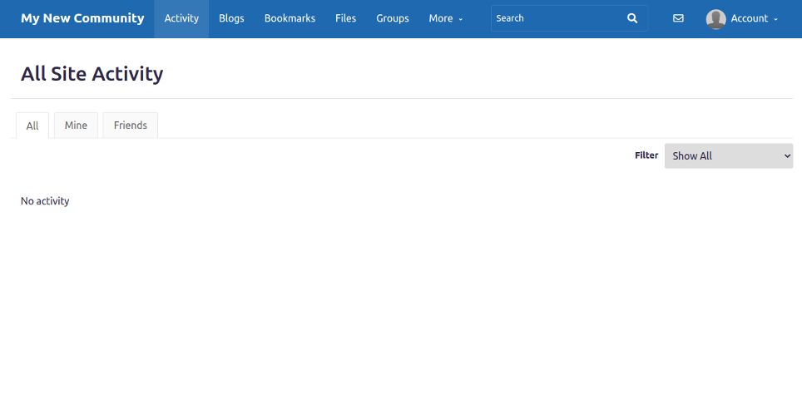Click the search magnifier icon
This screenshot has height=399, width=802.
(632, 18)
